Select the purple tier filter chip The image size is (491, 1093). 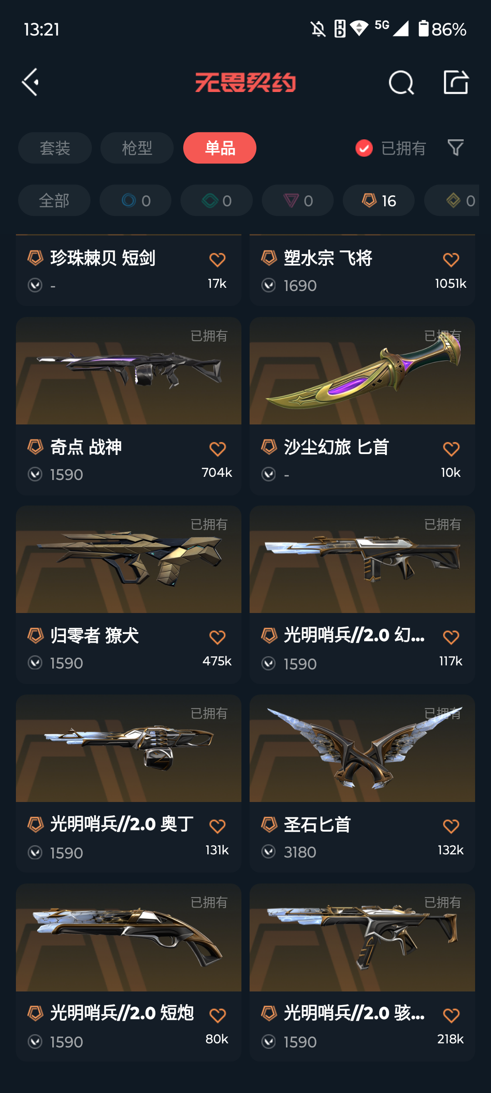tap(298, 200)
